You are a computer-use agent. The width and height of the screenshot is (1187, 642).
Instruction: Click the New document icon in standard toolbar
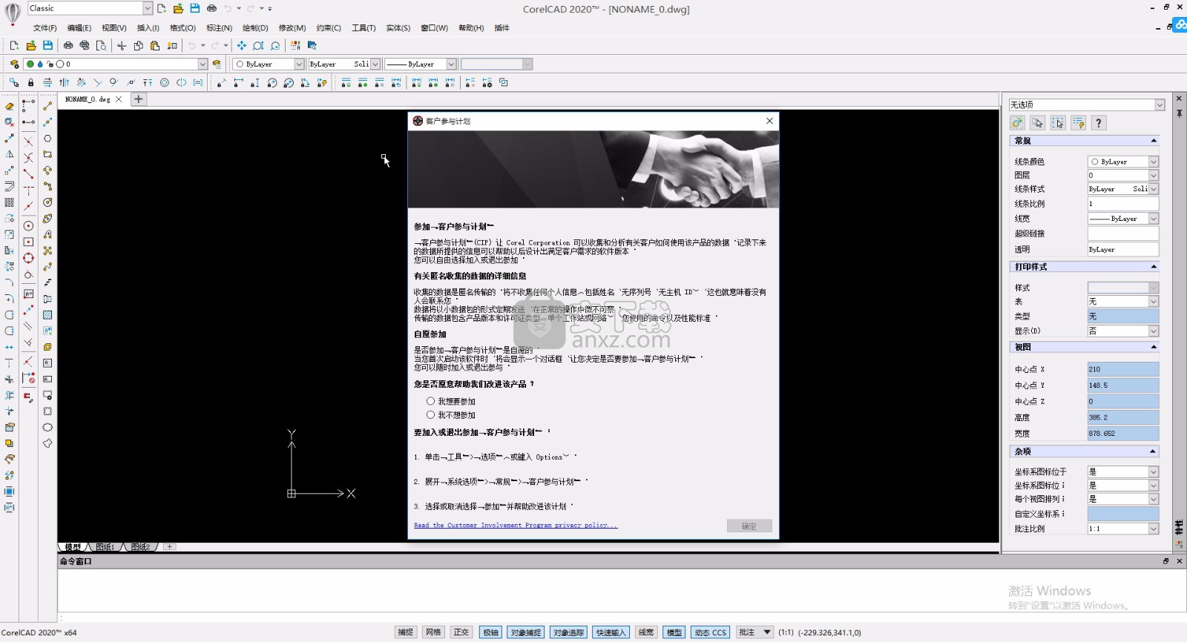coord(14,46)
